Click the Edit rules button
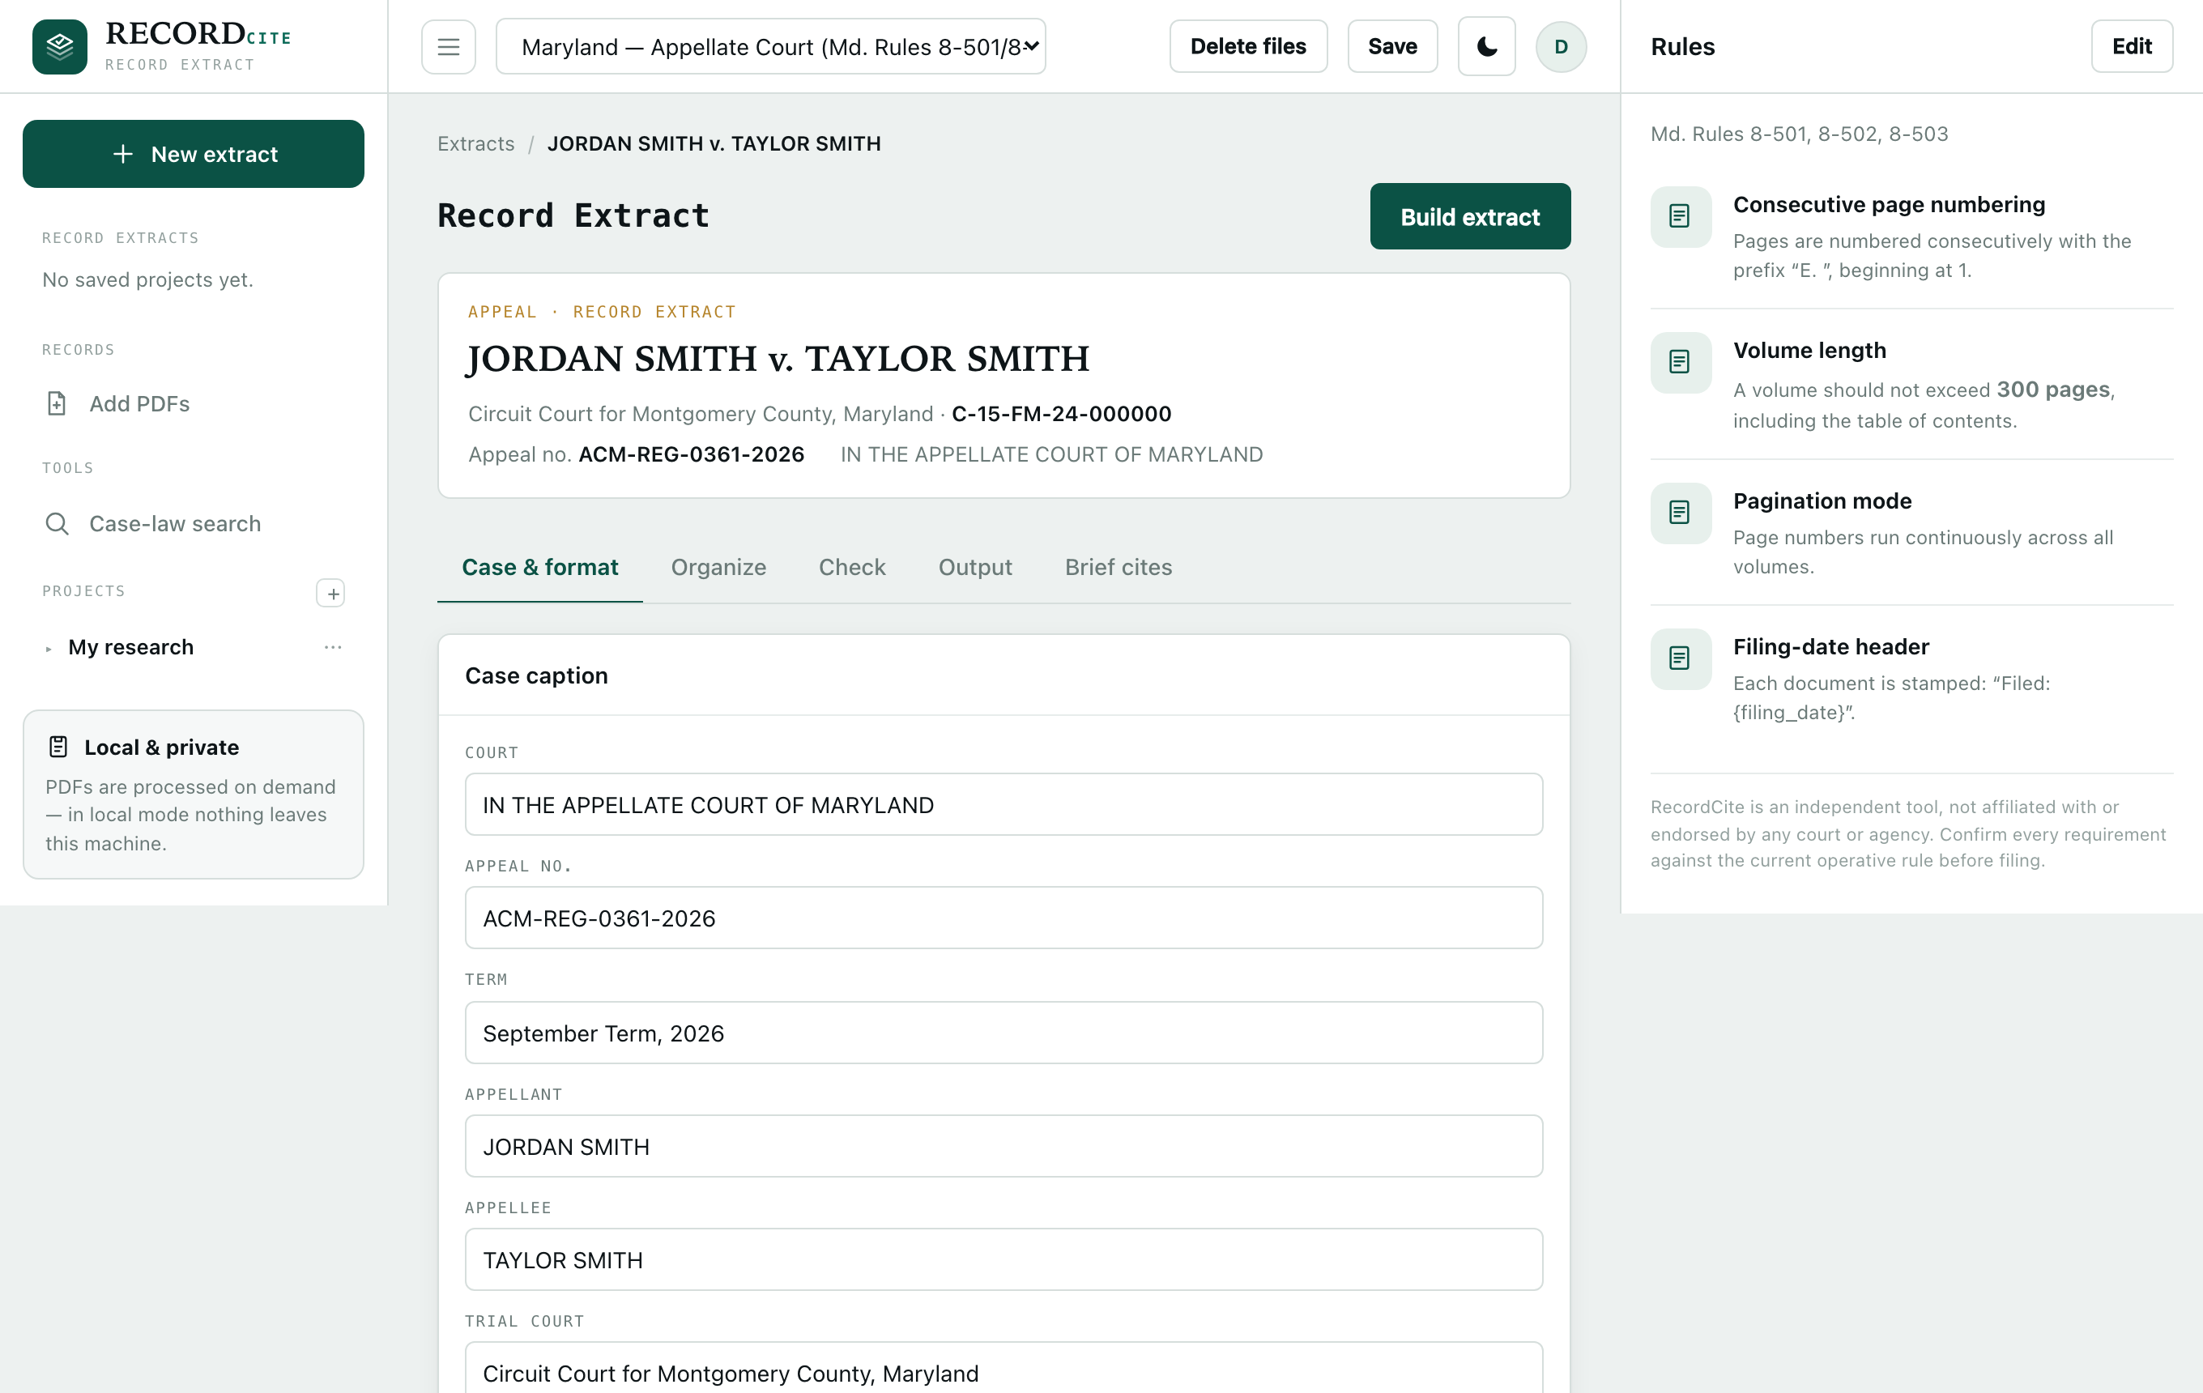This screenshot has width=2203, height=1393. pyautogui.click(x=2132, y=47)
